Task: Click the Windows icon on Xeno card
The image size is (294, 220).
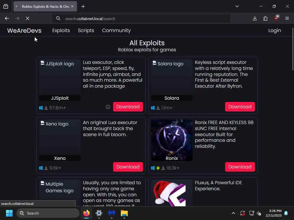Action: (41, 168)
